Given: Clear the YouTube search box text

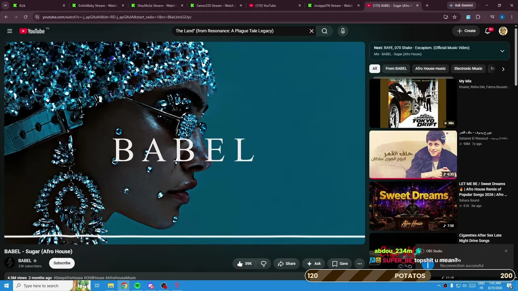Looking at the screenshot, I should click(x=312, y=31).
